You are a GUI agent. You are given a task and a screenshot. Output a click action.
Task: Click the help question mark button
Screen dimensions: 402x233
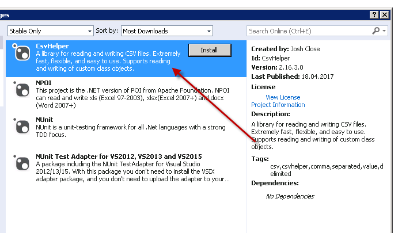374,15
